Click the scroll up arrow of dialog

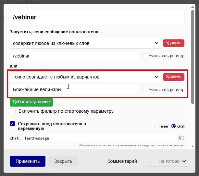[193, 7]
